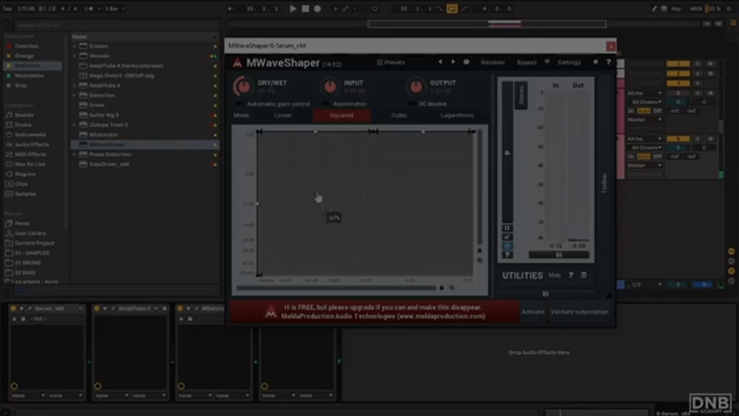
Task: Toggle Key map mode
Action: point(676,9)
